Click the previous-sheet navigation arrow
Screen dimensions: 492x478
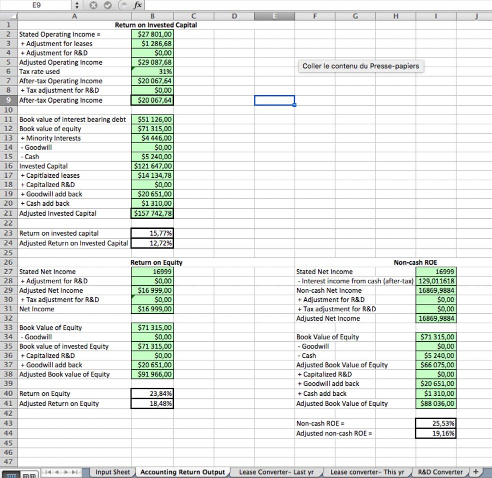[56, 471]
